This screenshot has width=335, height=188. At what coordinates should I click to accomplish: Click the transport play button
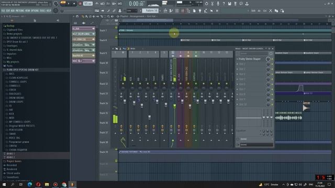(69, 4)
